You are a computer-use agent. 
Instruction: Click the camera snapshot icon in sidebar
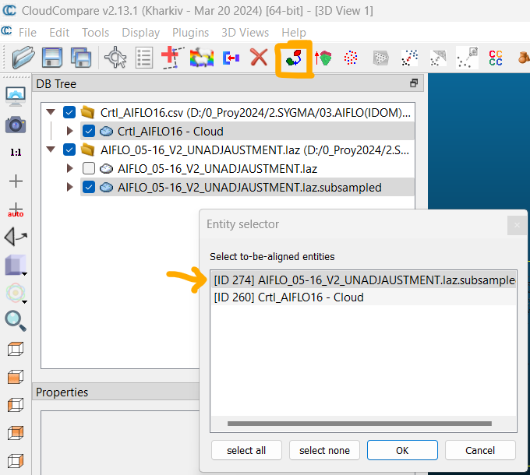tap(15, 125)
